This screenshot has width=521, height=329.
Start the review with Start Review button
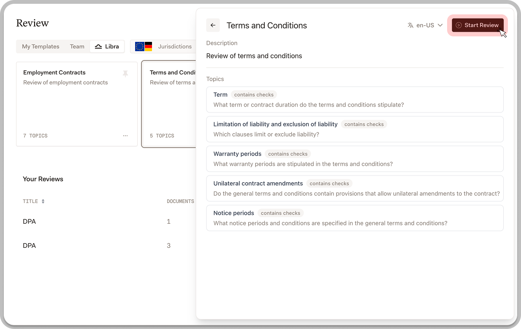(x=478, y=25)
